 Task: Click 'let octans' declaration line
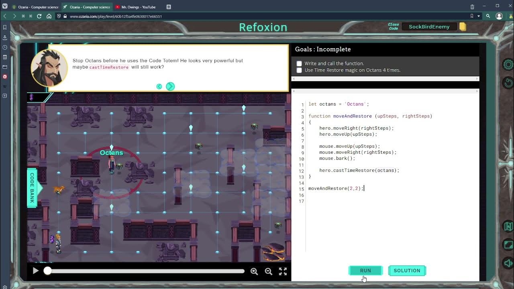click(339, 104)
